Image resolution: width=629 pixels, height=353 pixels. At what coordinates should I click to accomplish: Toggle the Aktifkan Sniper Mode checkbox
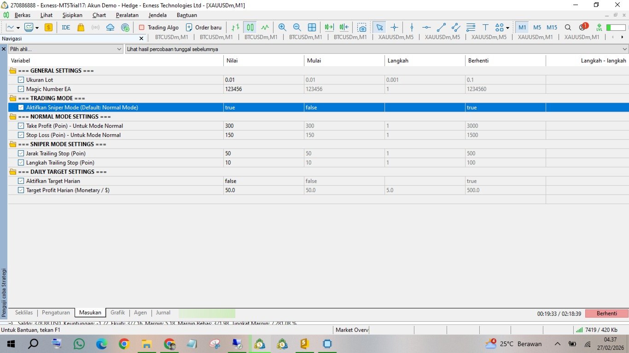point(21,108)
